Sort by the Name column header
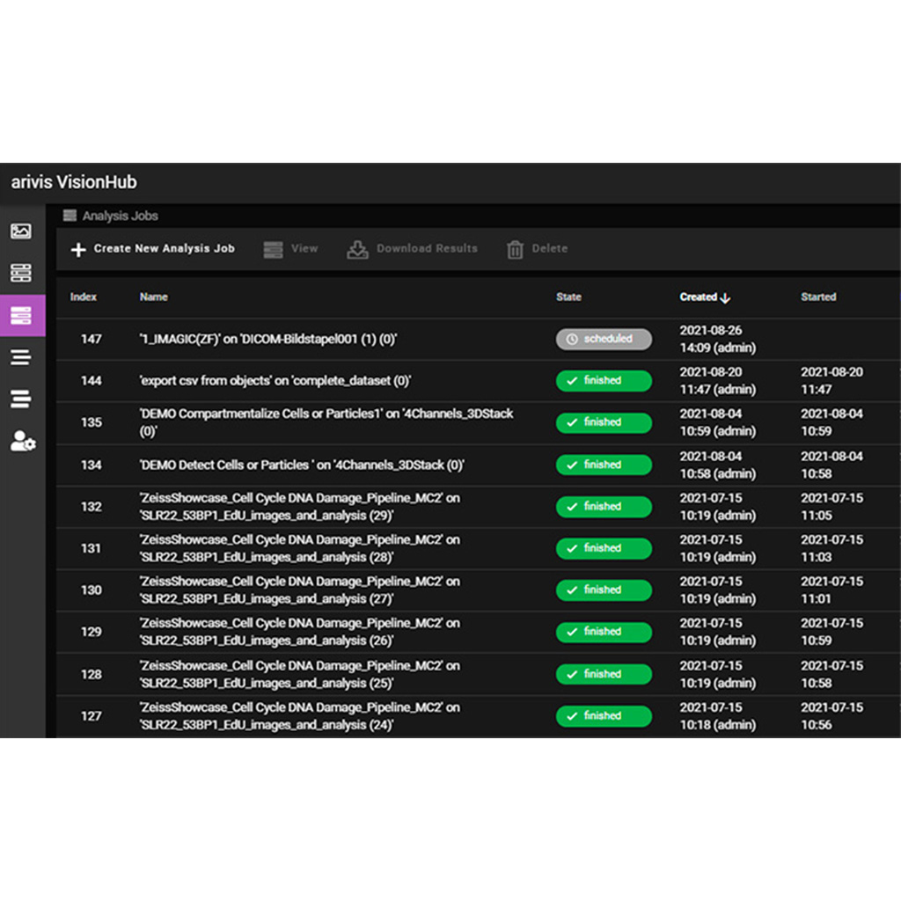The height and width of the screenshot is (901, 901). pos(153,297)
